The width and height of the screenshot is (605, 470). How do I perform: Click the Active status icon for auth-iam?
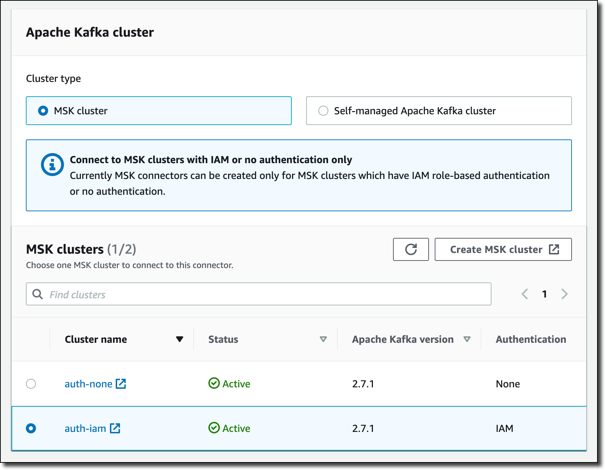tap(214, 428)
